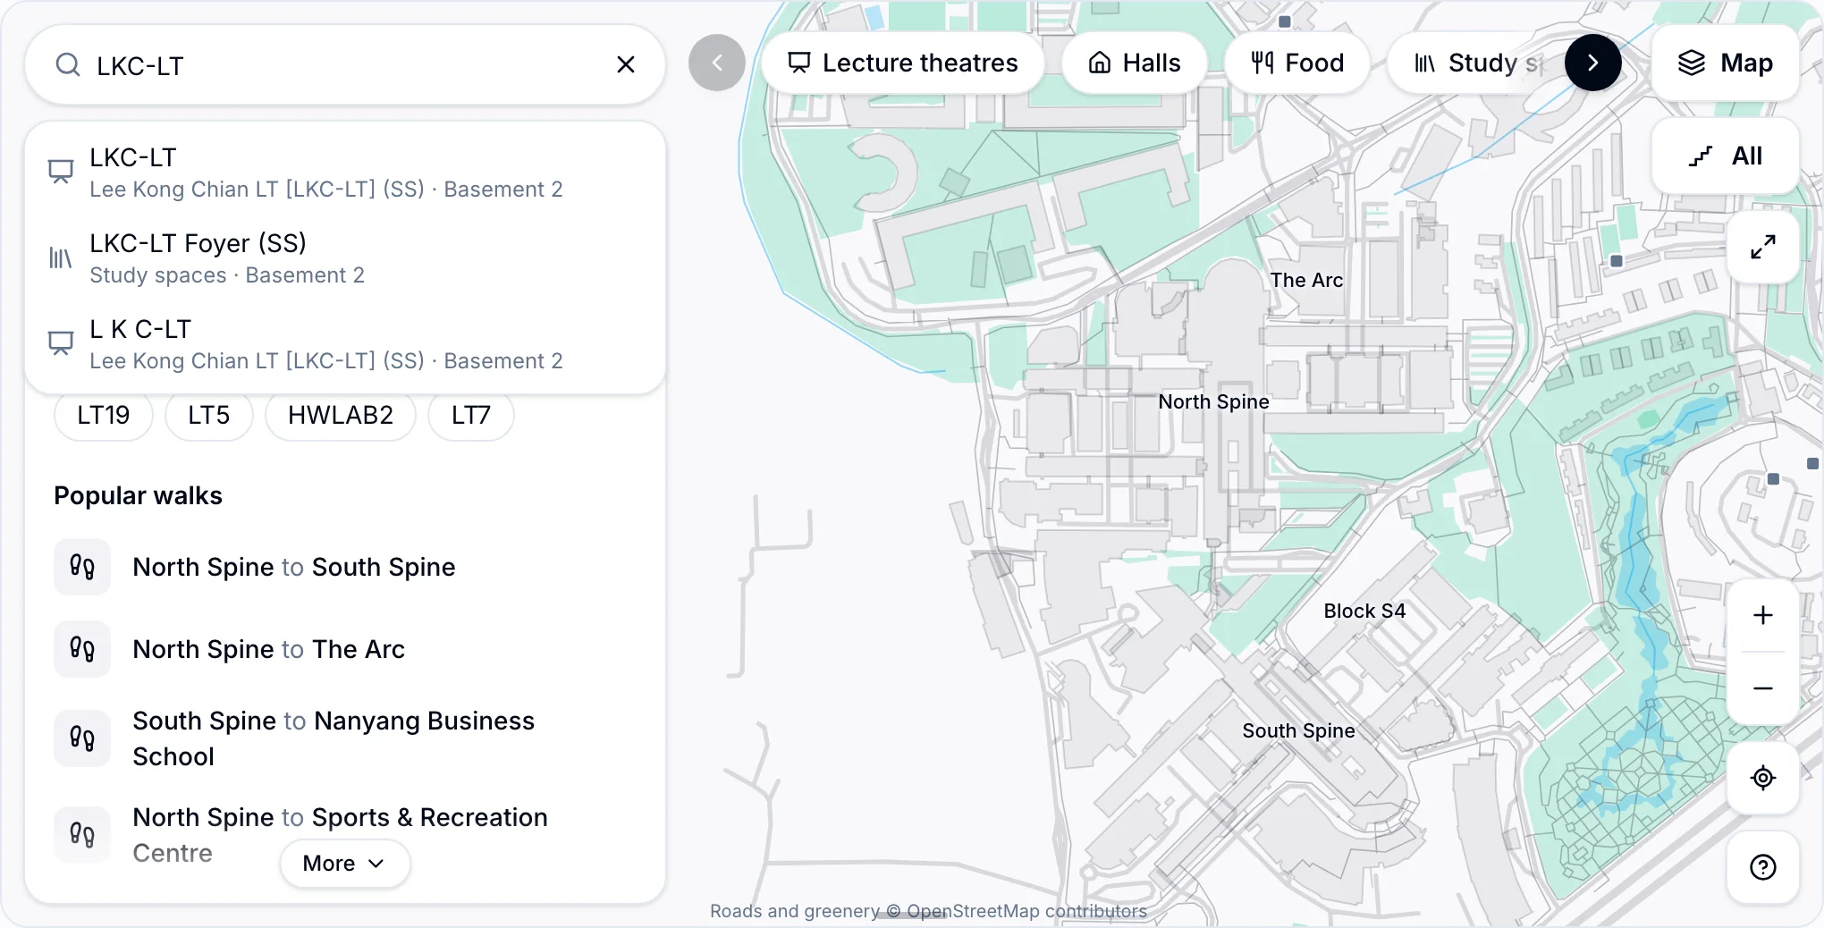Click Block S4 label on map

(1364, 611)
